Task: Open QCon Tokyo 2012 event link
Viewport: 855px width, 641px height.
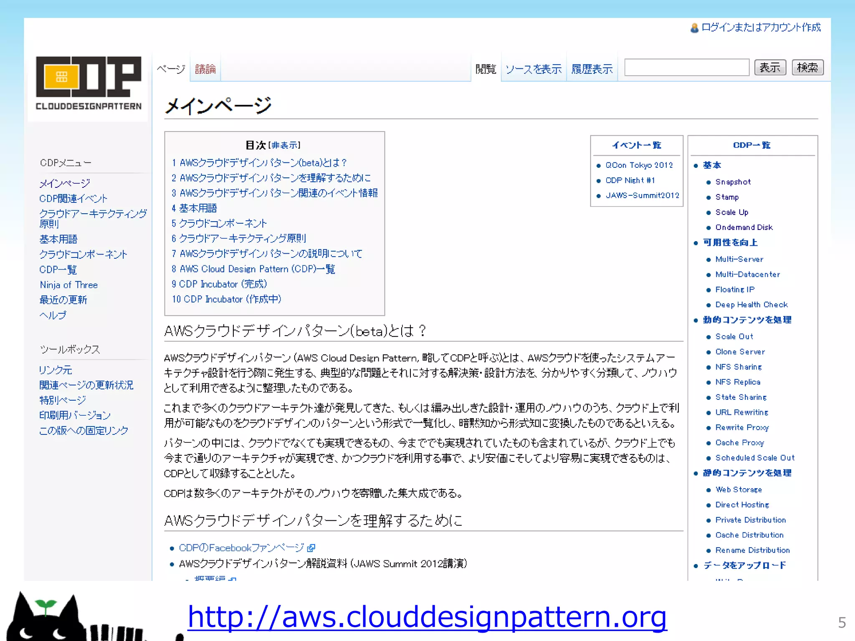Action: 639,165
